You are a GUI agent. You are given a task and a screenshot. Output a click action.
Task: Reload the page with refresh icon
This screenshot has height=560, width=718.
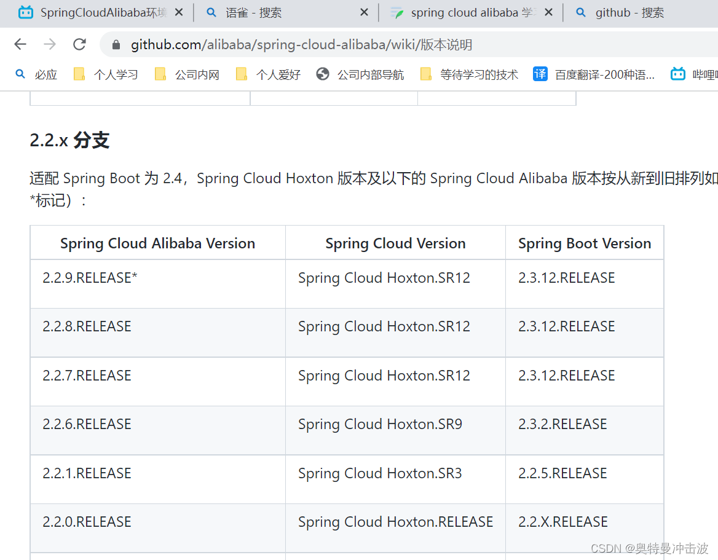coord(80,44)
